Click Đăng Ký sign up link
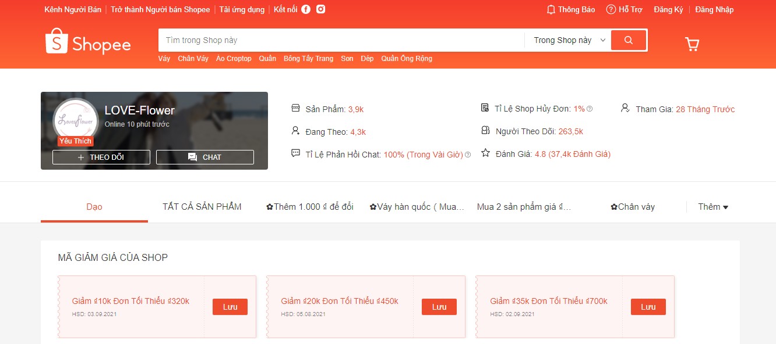The height and width of the screenshot is (344, 776). coord(668,9)
